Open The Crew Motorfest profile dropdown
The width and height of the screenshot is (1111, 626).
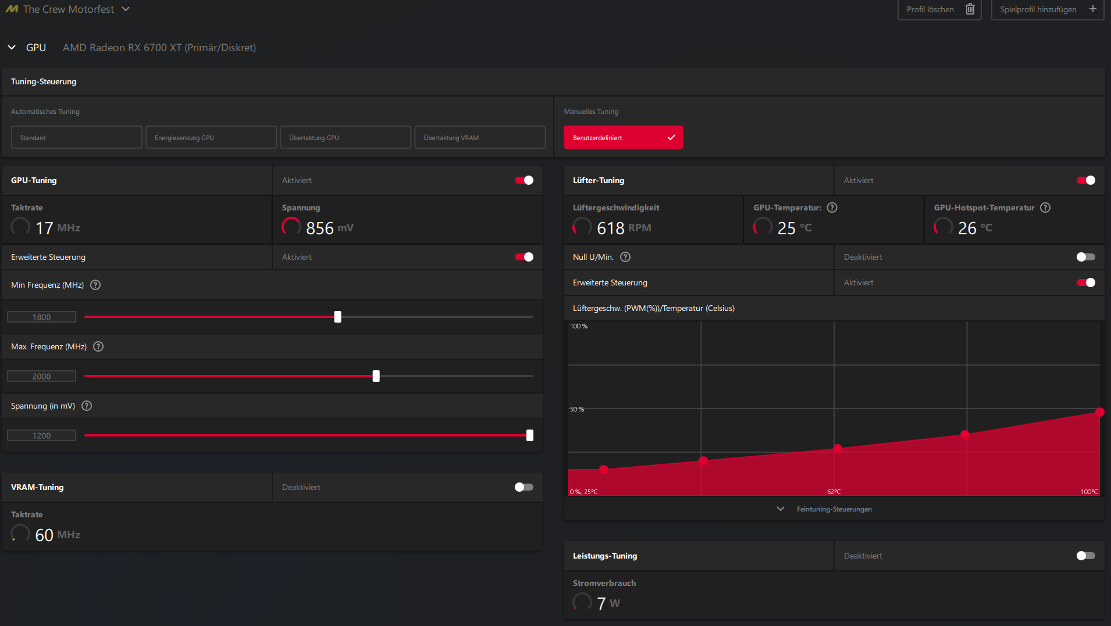point(126,9)
